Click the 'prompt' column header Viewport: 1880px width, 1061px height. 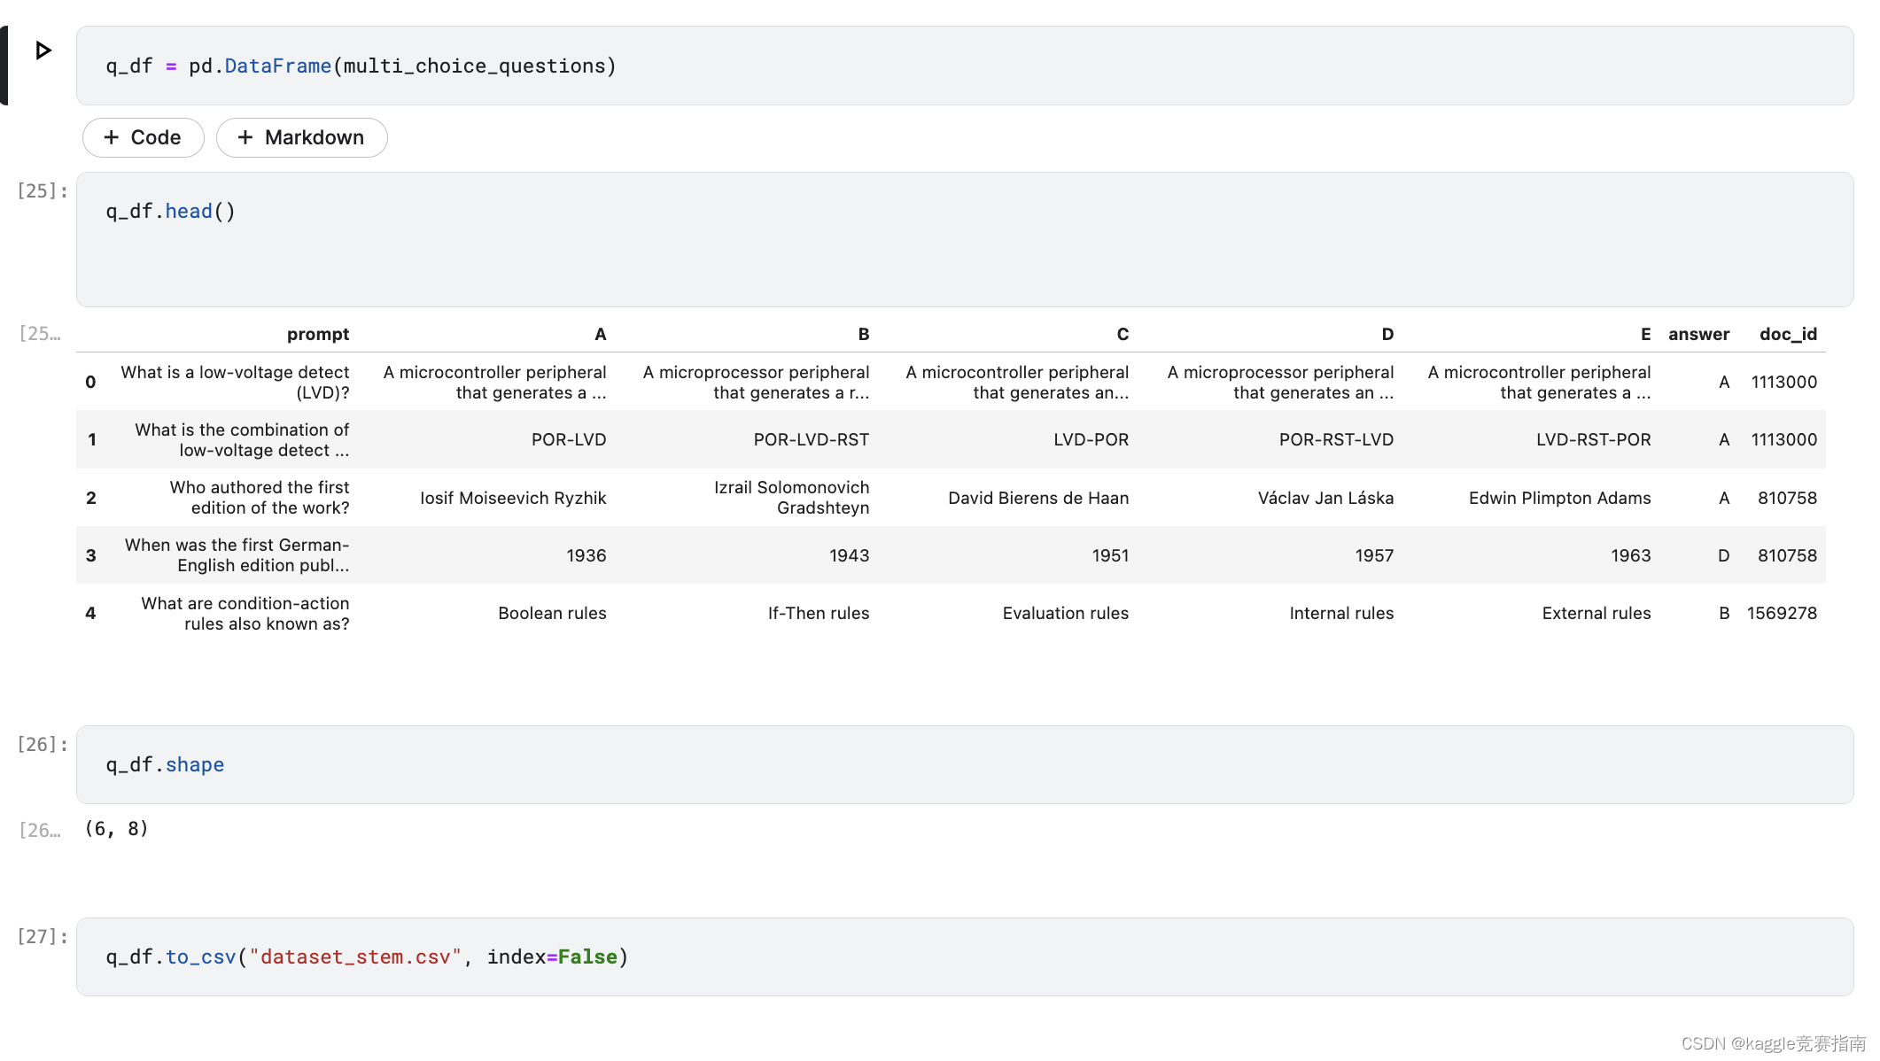click(318, 334)
